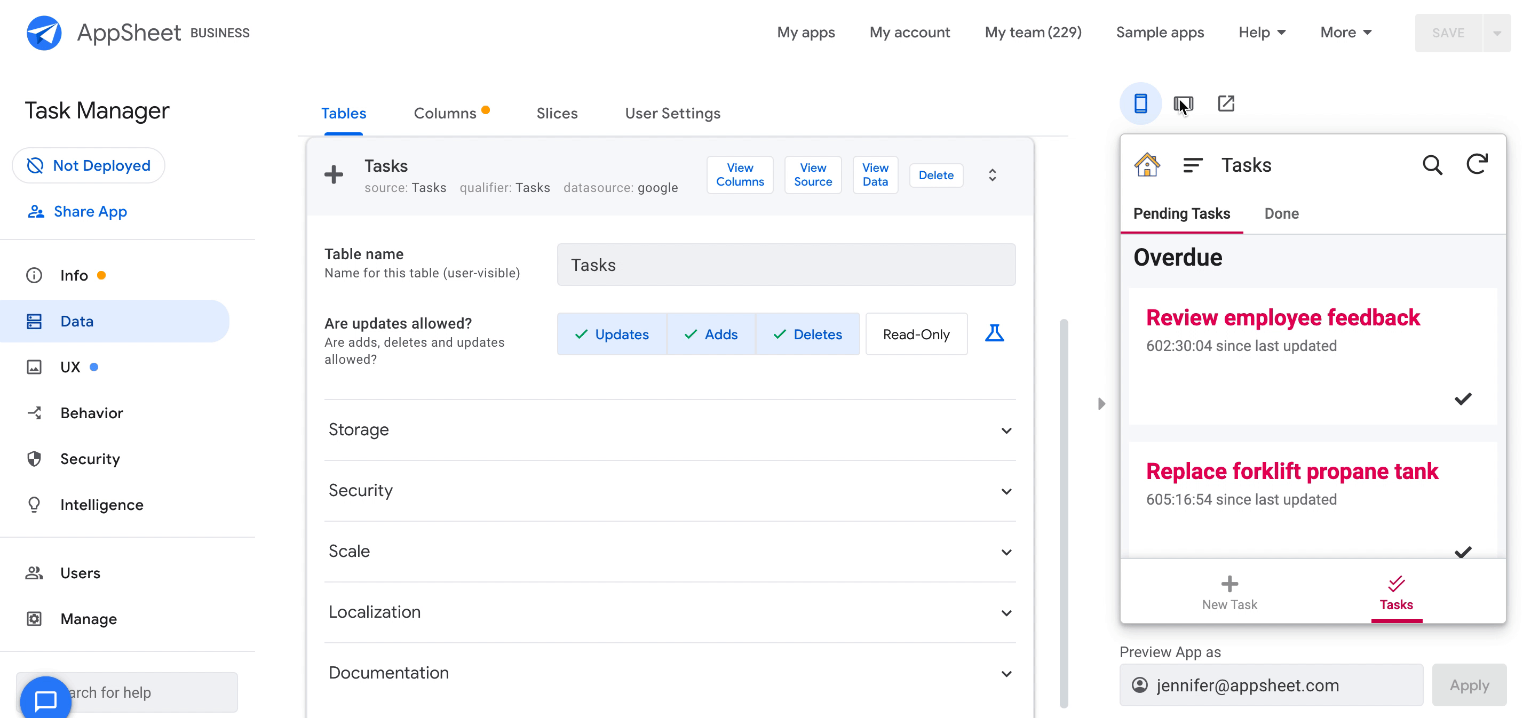Click the Share App link
Viewport: 1523px width, 718px height.
(90, 212)
